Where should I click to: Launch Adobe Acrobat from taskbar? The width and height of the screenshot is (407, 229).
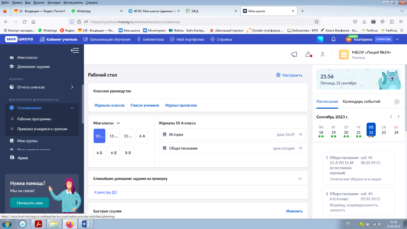click(38, 224)
